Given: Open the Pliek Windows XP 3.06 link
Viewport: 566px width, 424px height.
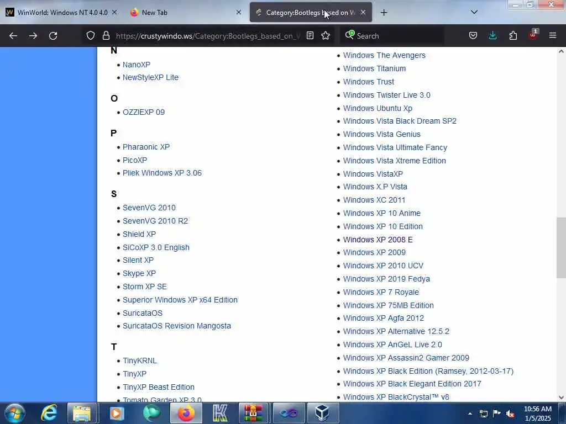Looking at the screenshot, I should [x=162, y=173].
